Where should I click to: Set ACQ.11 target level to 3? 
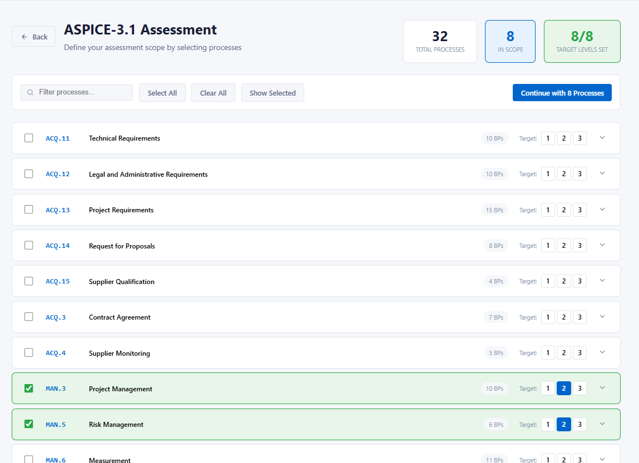pyautogui.click(x=579, y=138)
